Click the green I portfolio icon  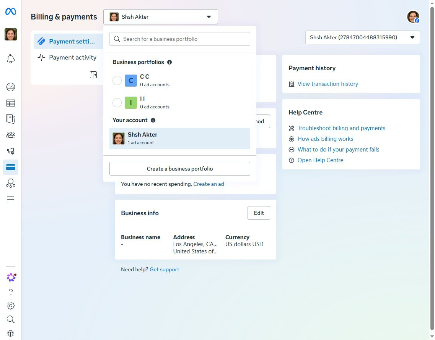pyautogui.click(x=131, y=103)
